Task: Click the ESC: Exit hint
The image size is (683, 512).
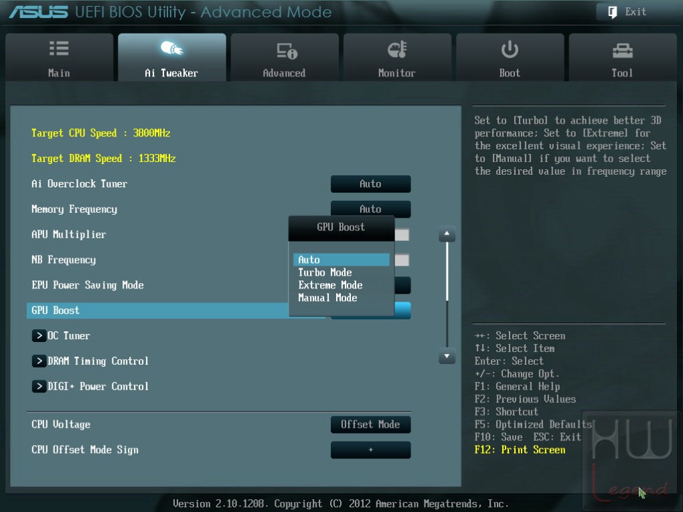Action: [x=557, y=437]
